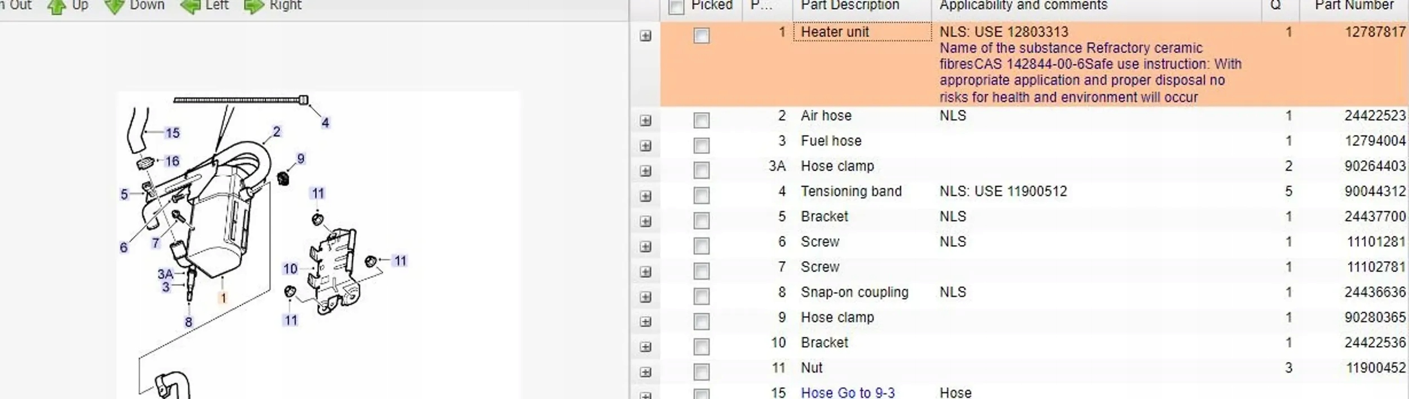1409x399 pixels.
Task: Click the green Left arrow icon
Action: pyautogui.click(x=190, y=7)
